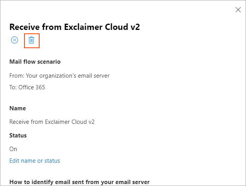246x186 pixels.
Task: Close the connector details panel
Action: click(238, 10)
